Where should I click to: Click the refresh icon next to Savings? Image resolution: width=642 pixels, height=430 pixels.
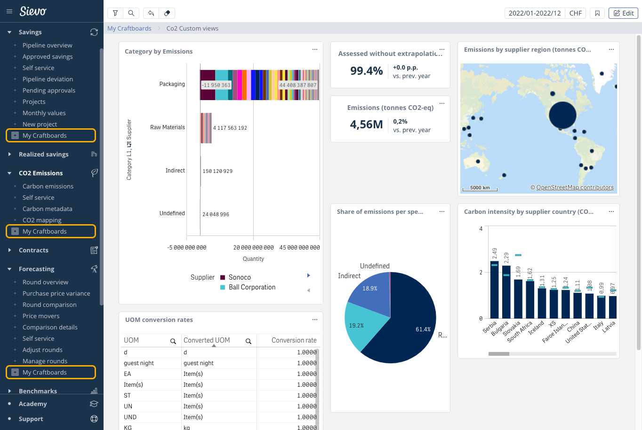coord(94,32)
